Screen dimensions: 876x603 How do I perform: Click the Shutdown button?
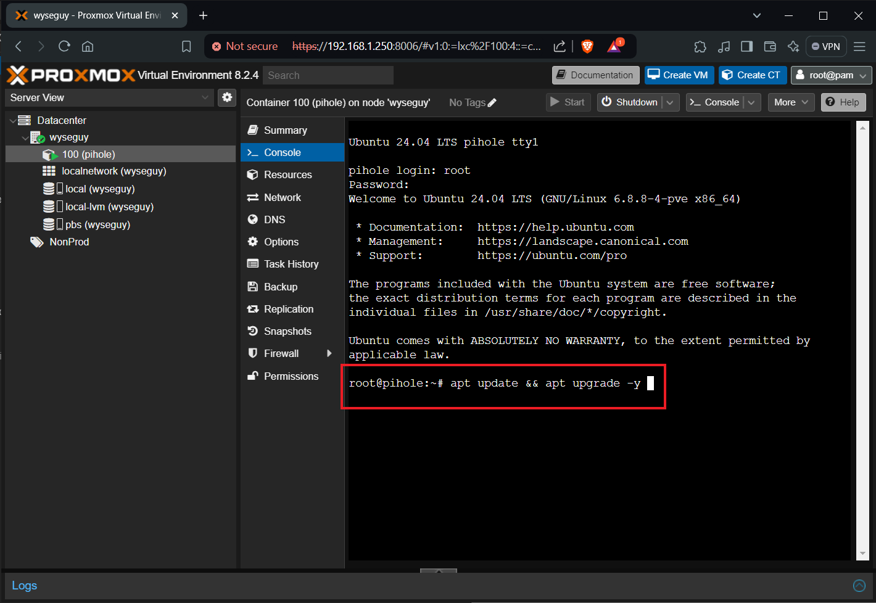point(630,102)
